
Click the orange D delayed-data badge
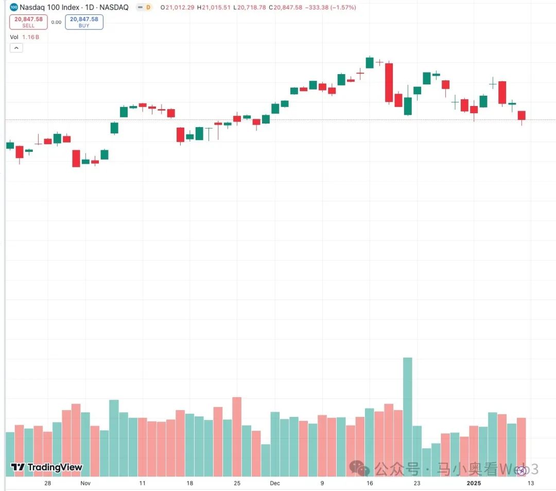tap(148, 7)
